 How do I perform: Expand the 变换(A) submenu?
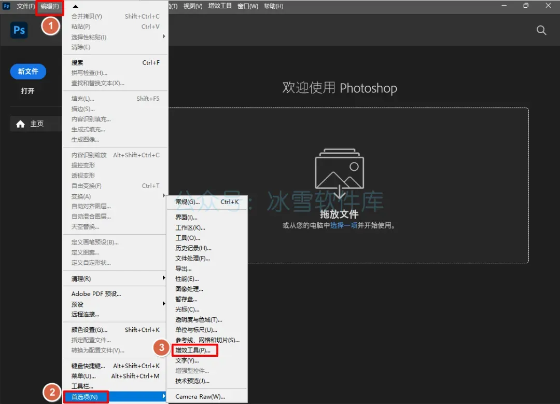[x=115, y=196]
